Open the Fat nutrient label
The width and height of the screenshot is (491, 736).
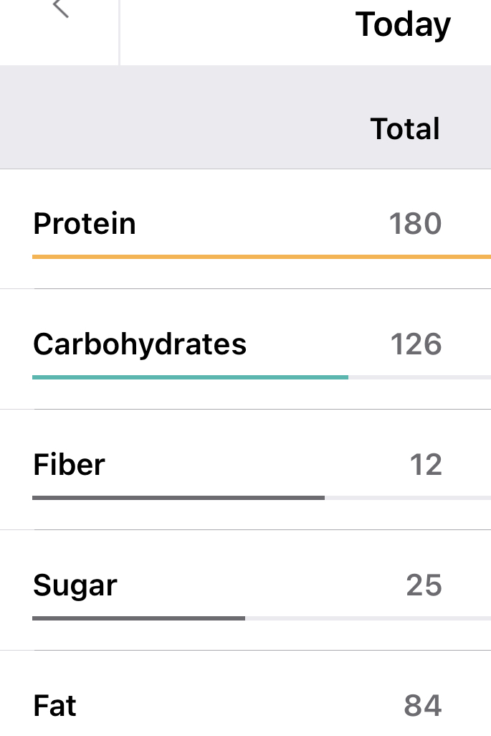tap(54, 706)
